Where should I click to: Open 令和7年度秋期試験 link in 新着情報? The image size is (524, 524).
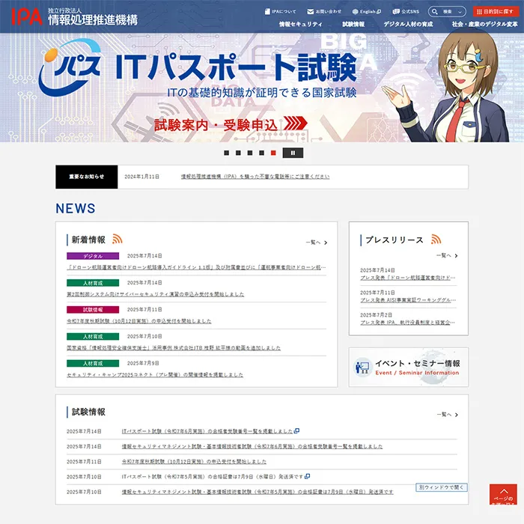coord(139,321)
